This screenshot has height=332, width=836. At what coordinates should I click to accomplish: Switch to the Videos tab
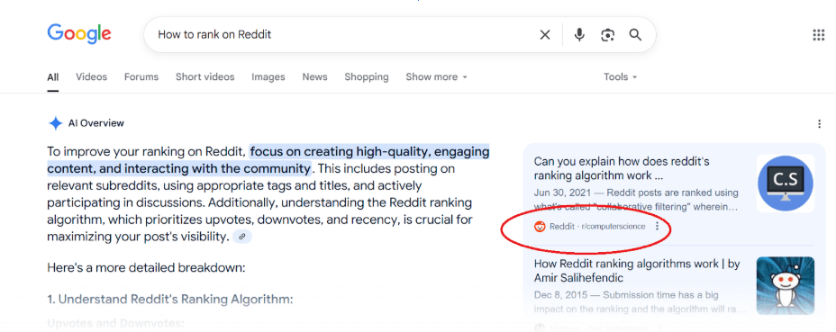click(91, 77)
